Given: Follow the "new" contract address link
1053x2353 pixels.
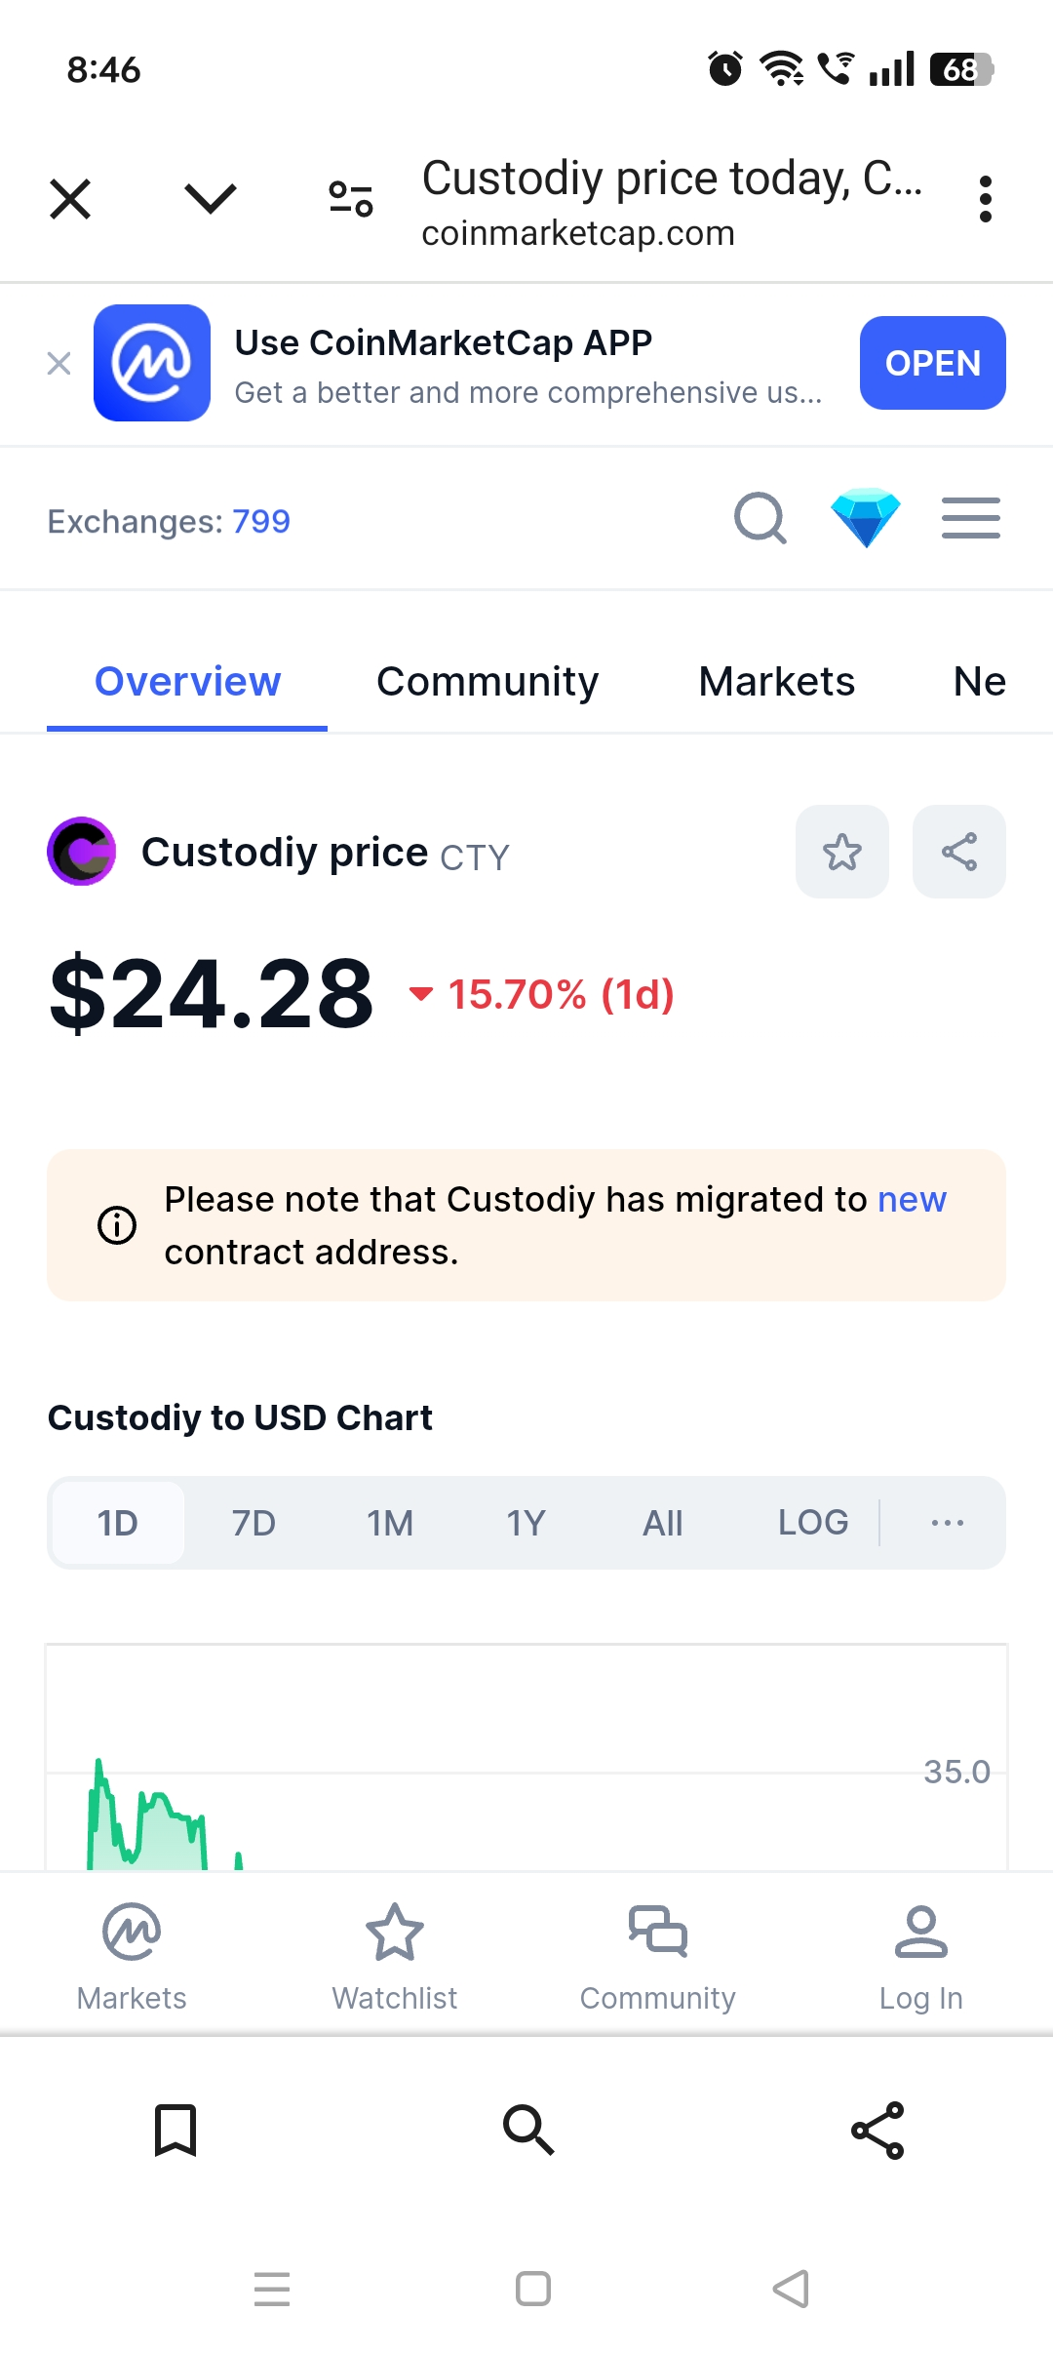Looking at the screenshot, I should 912,1200.
